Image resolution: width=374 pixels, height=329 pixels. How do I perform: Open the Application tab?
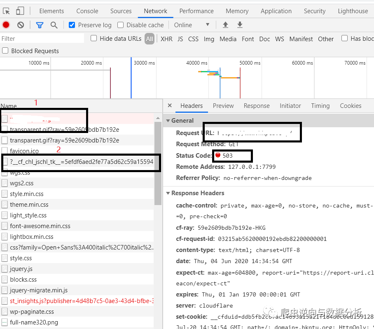tap(276, 11)
